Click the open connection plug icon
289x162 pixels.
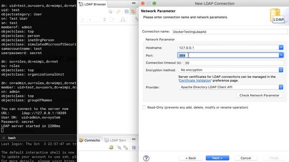pos(119,147)
